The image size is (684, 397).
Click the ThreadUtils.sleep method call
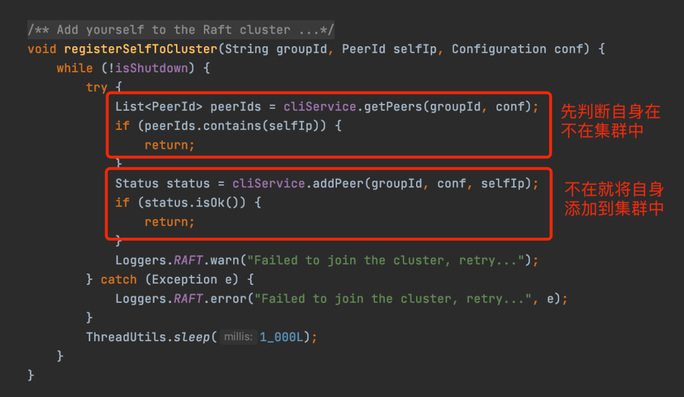click(148, 337)
